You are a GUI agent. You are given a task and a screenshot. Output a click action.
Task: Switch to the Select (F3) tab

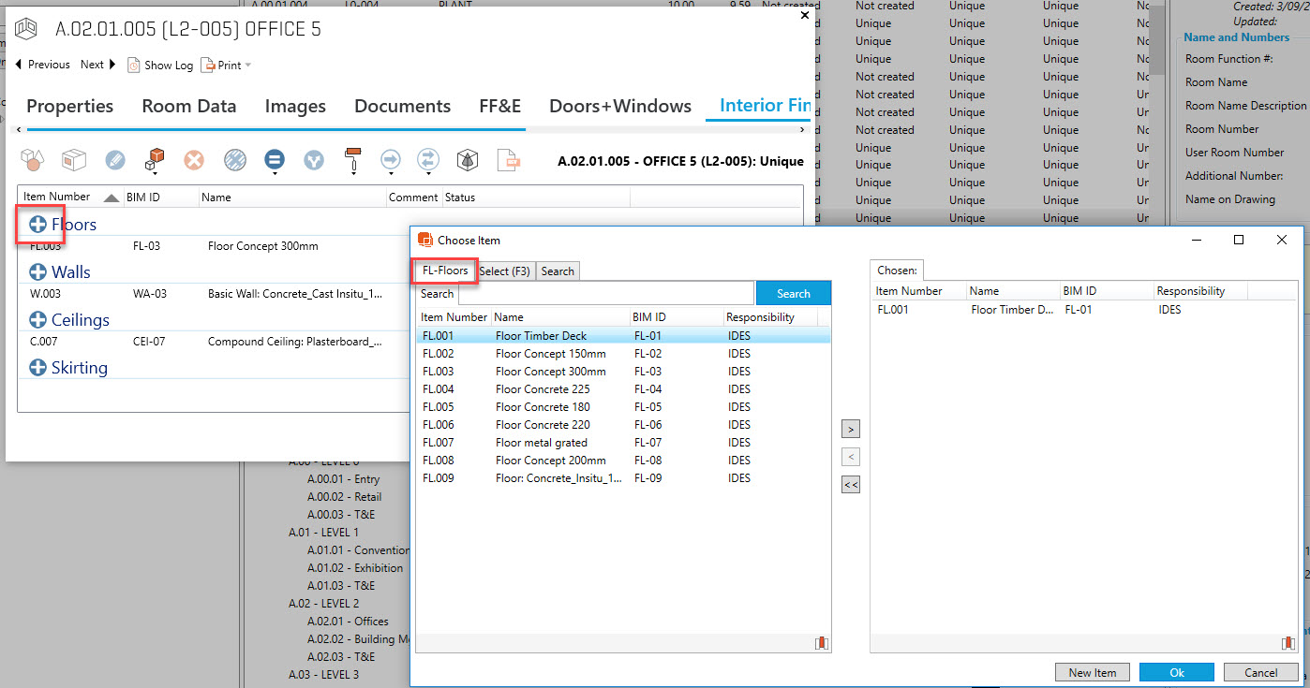coord(504,271)
